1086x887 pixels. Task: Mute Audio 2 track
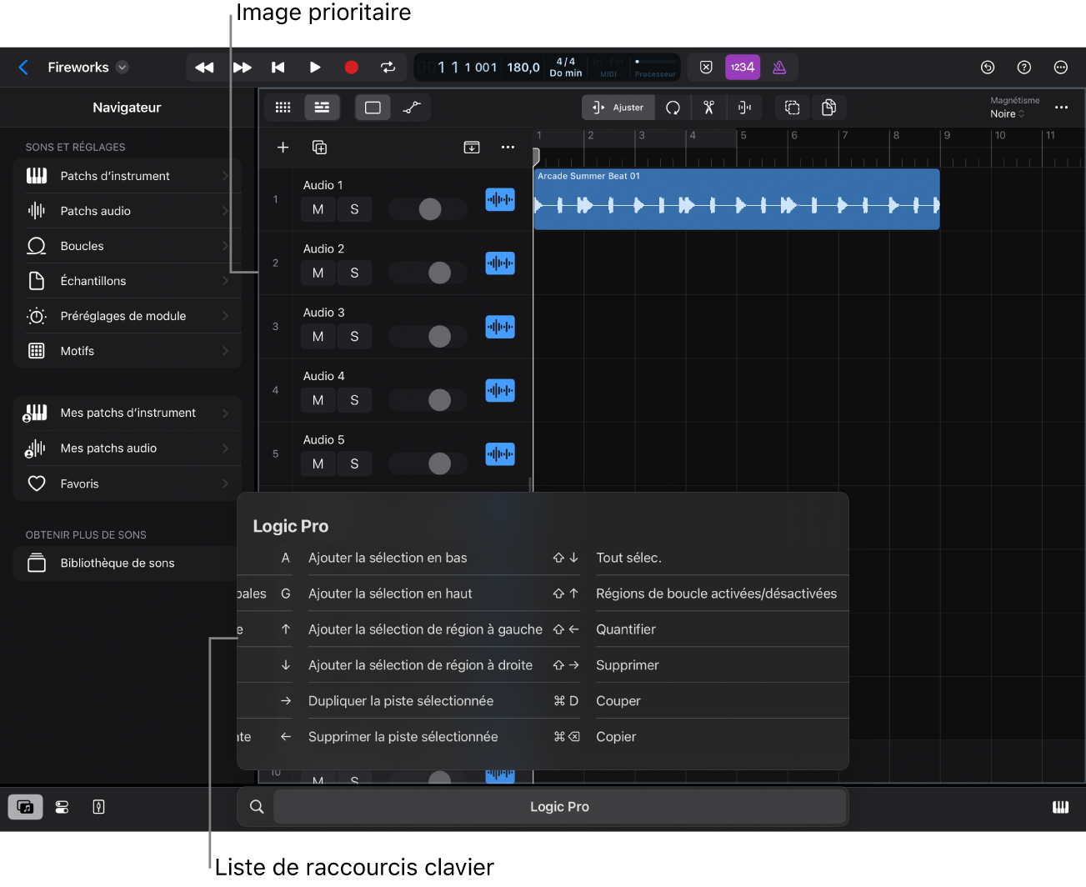coord(318,273)
